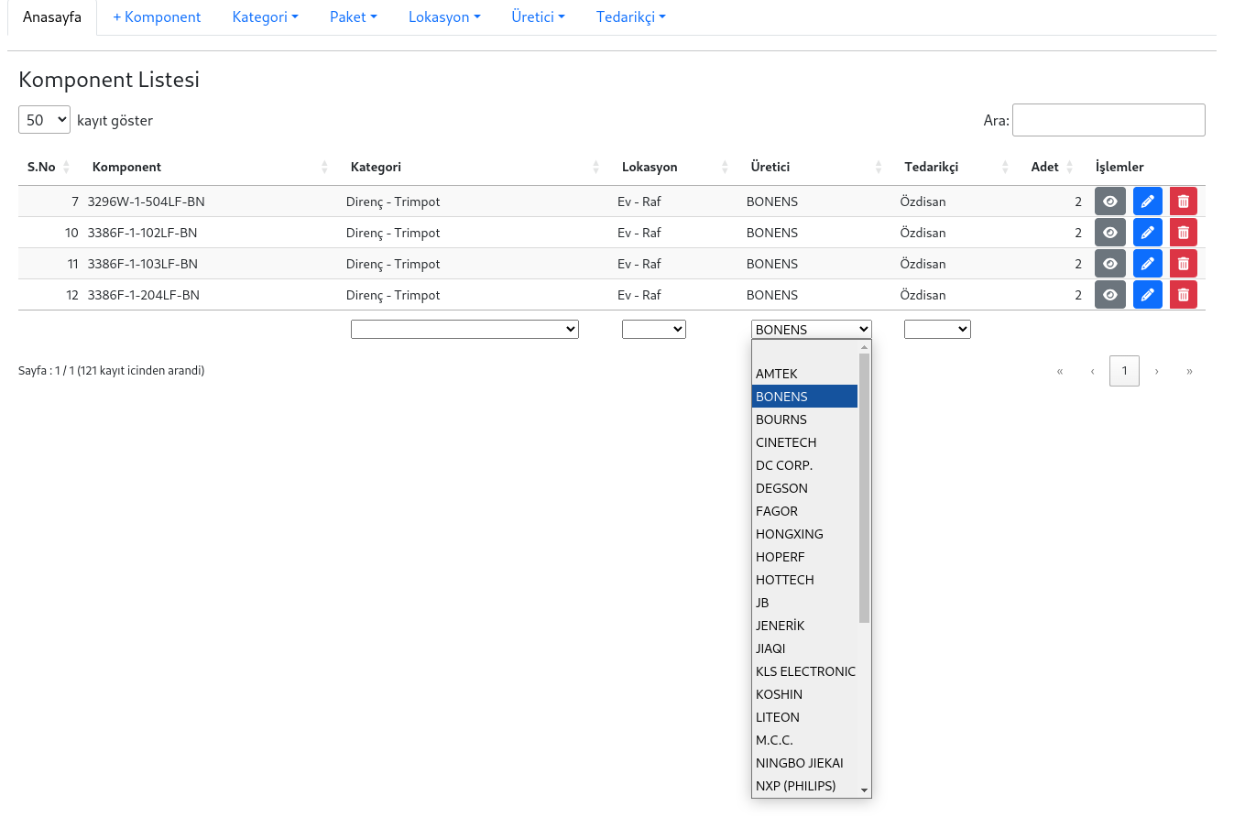Sort table by Lokasyon column
The image size is (1234, 817).
672,167
